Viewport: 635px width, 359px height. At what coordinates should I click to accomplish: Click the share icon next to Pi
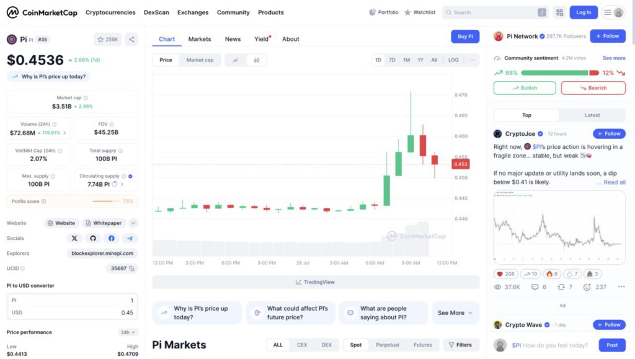[131, 39]
